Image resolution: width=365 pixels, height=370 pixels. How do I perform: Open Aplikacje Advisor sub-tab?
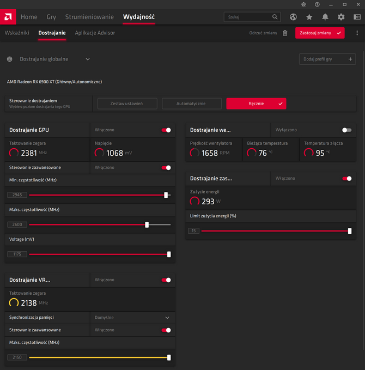(x=95, y=33)
